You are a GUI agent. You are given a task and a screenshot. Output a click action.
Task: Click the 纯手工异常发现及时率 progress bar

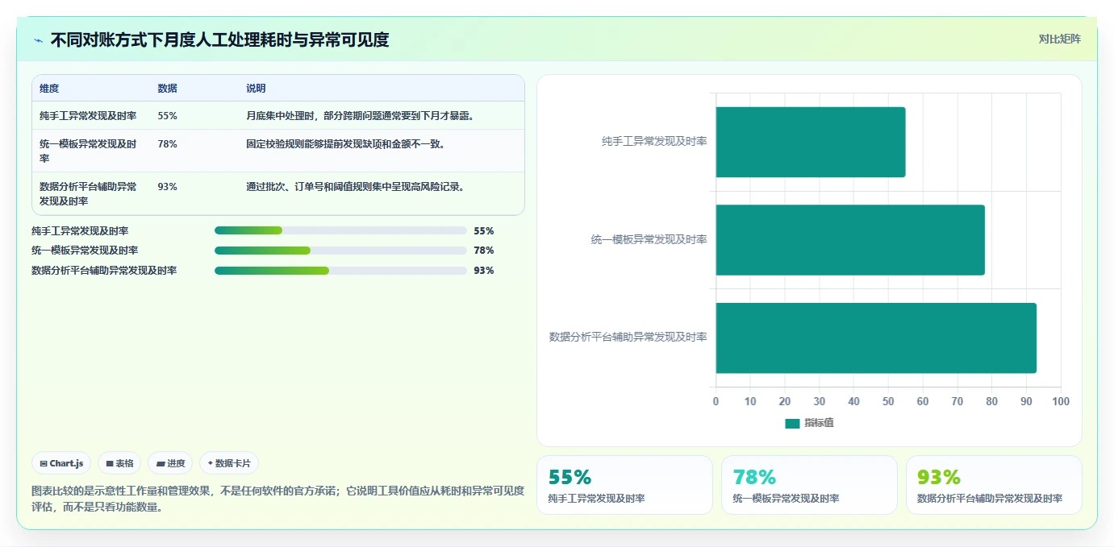(340, 230)
